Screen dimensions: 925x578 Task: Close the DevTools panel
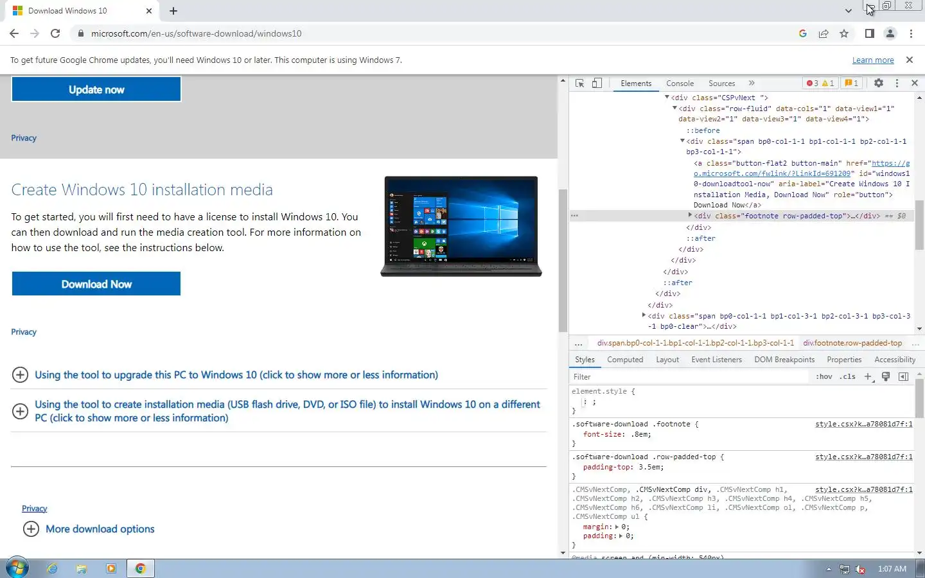[x=915, y=83]
